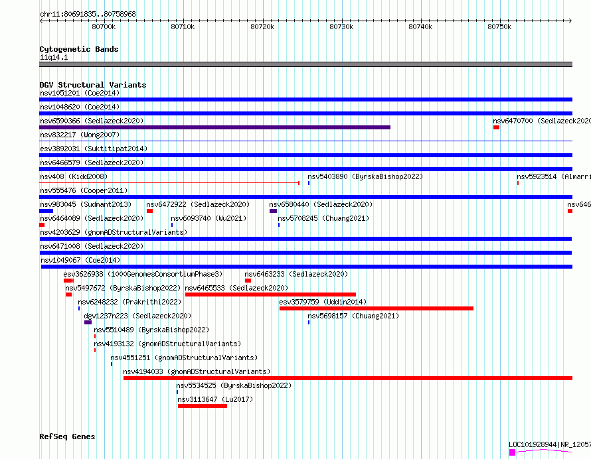Click the red esv3579759 (Uddin2014) bar
Image resolution: width=591 pixels, height=459 pixels.
[376, 308]
